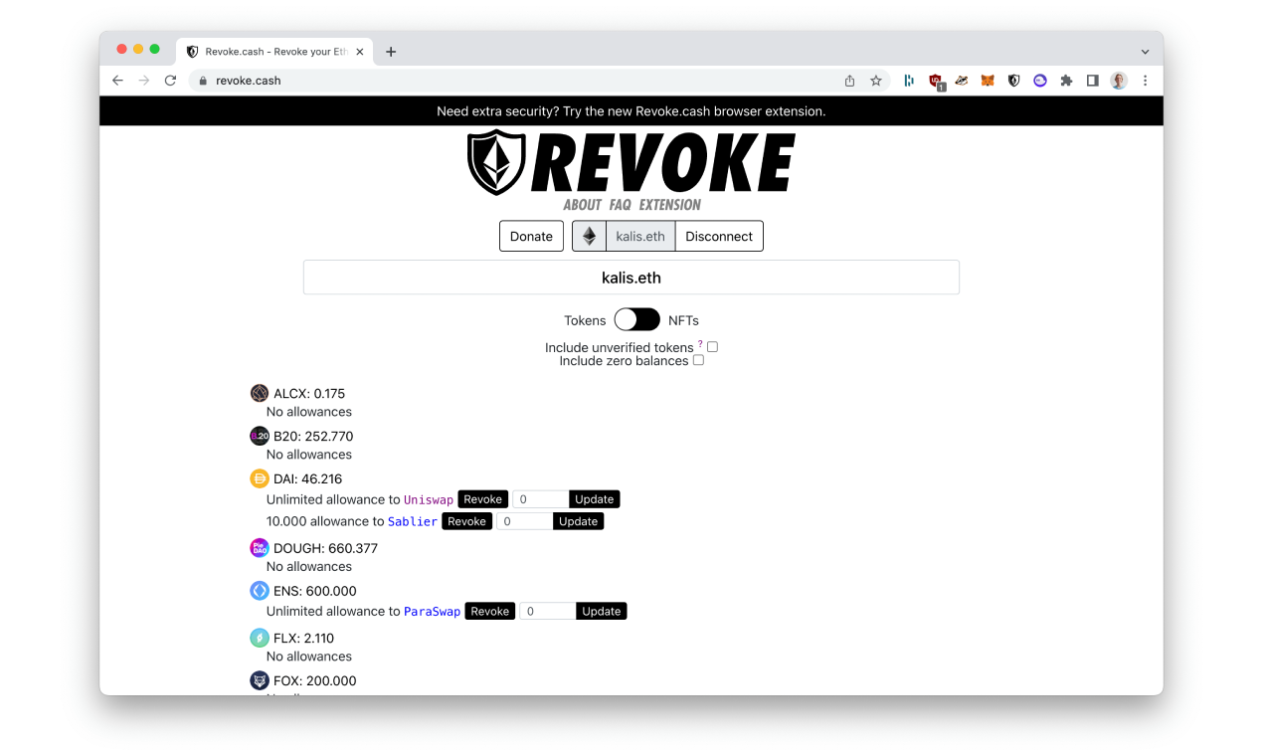
Task: Open the Chrome profile avatar
Action: pyautogui.click(x=1119, y=81)
